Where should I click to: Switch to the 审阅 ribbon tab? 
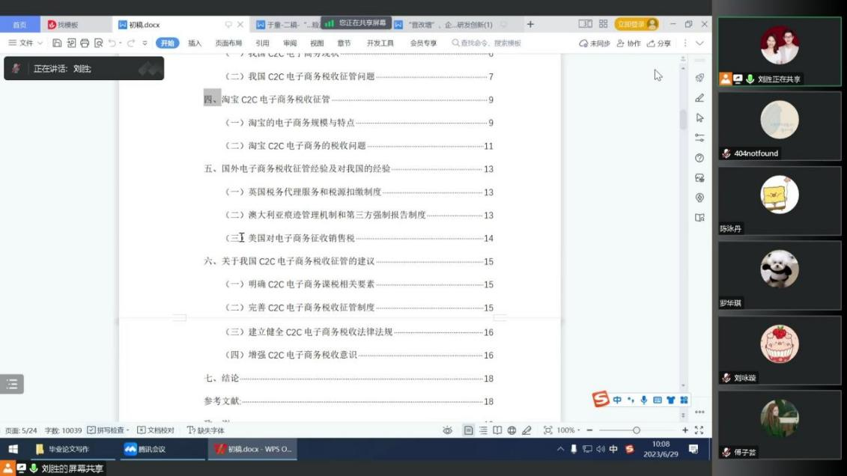coord(290,43)
